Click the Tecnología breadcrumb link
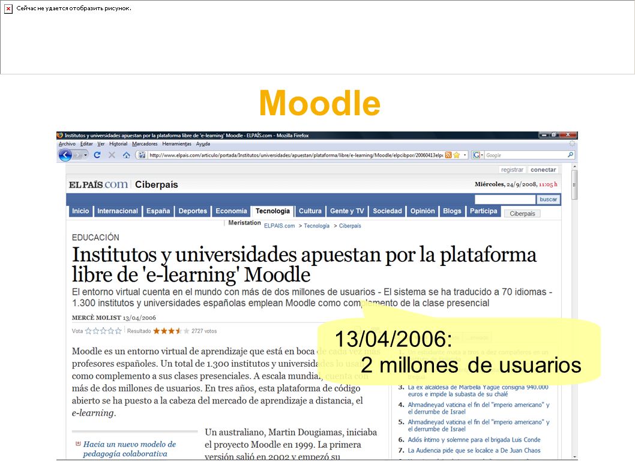 pos(317,226)
